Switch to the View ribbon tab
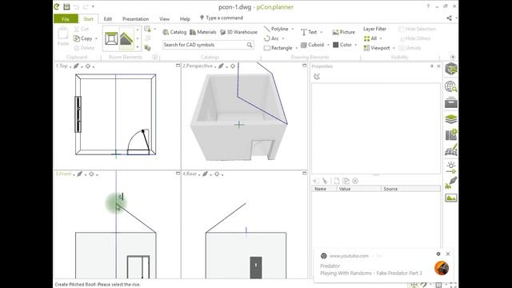The width and height of the screenshot is (512, 288). 164,19
